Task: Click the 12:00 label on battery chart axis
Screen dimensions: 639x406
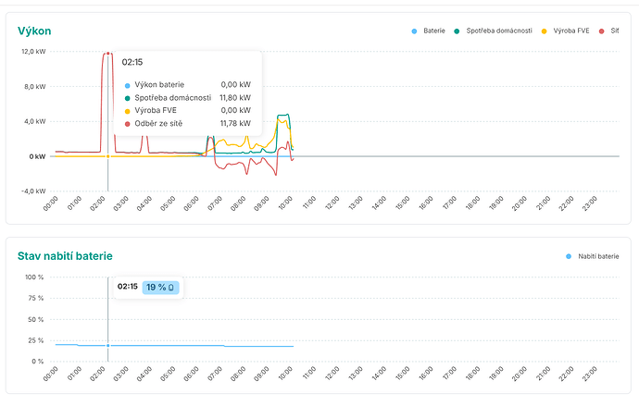Action: coord(333,374)
